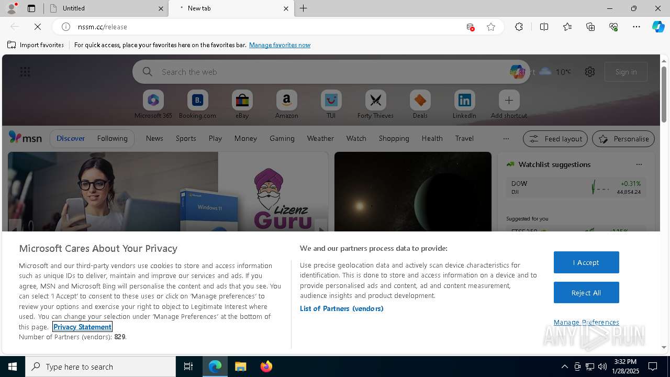Open the split screen icon
The height and width of the screenshot is (377, 670).
point(544,27)
